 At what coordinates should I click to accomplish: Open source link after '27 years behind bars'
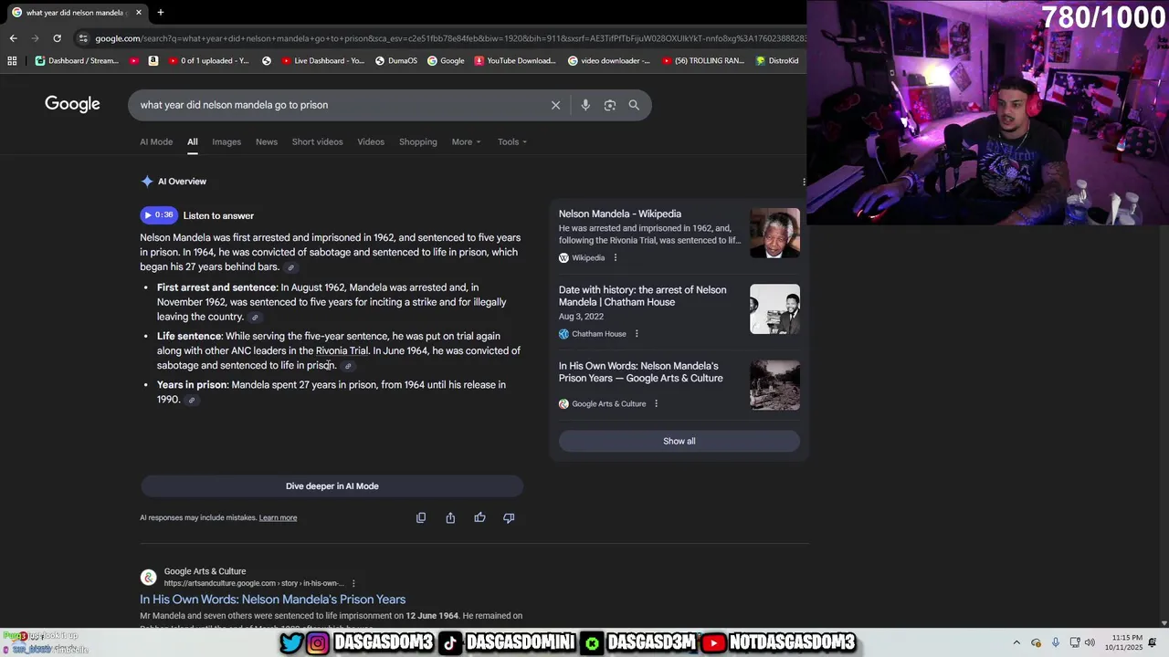click(x=290, y=267)
